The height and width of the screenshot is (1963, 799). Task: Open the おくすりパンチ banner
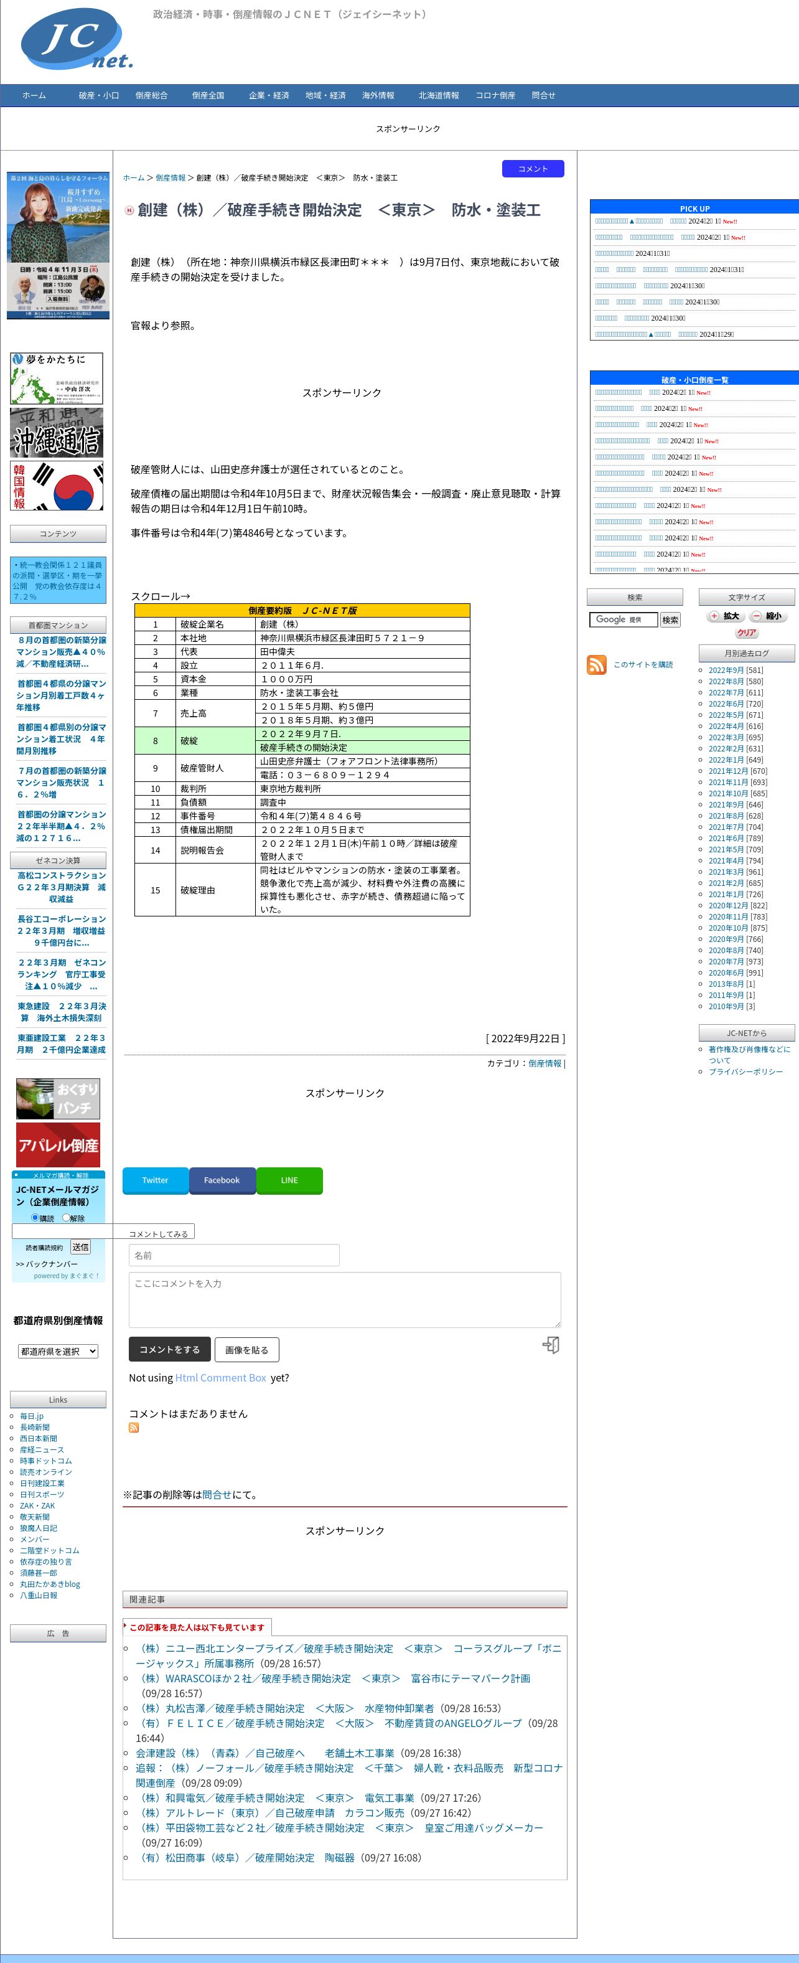coord(58,1099)
